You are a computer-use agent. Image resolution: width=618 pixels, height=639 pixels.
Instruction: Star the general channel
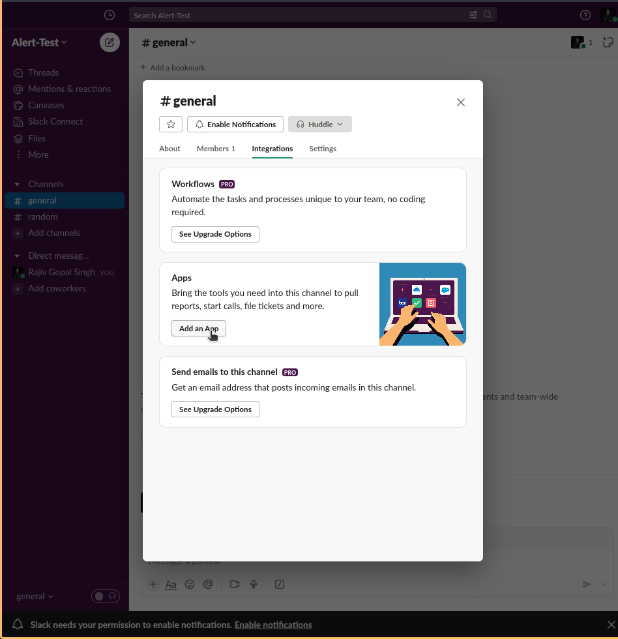point(171,125)
